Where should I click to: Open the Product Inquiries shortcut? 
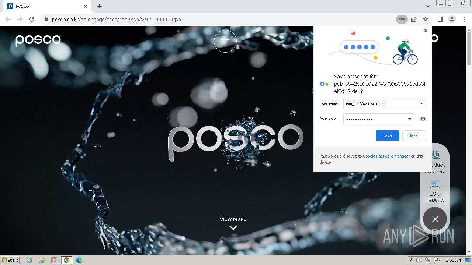tap(435, 162)
